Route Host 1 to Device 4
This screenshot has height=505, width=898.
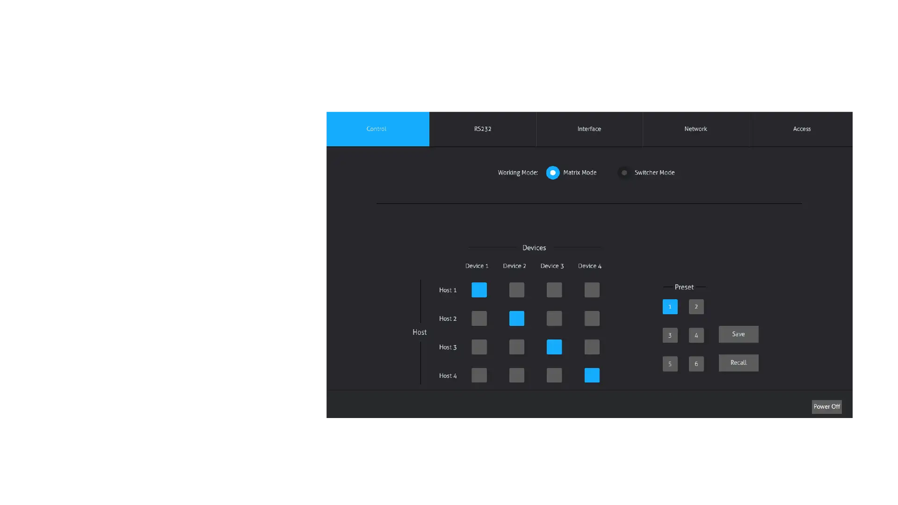tap(592, 290)
